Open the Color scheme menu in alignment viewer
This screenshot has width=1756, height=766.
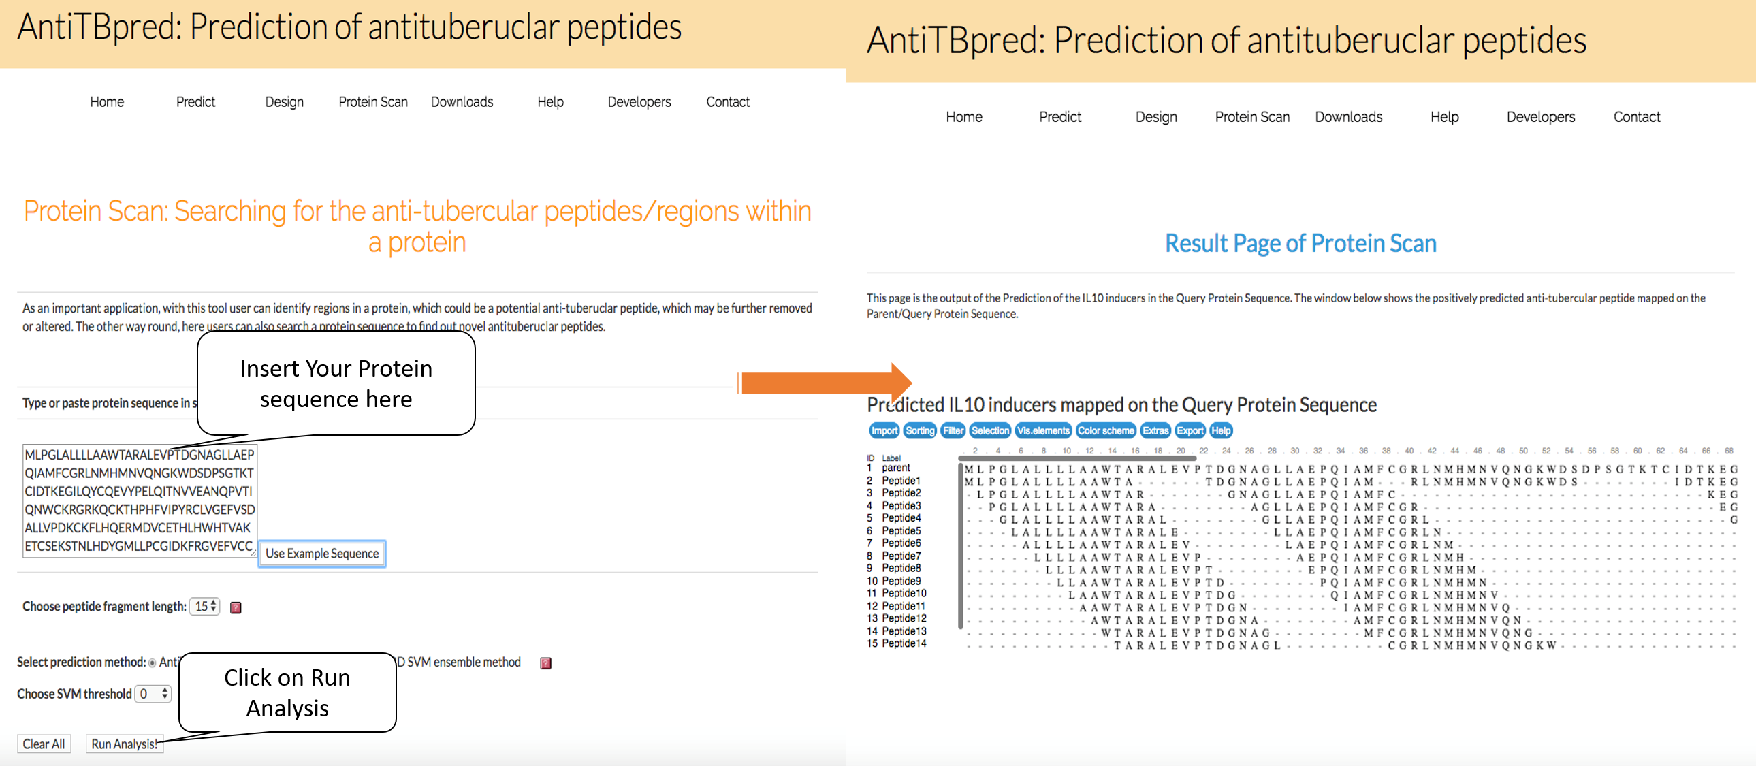point(1105,431)
